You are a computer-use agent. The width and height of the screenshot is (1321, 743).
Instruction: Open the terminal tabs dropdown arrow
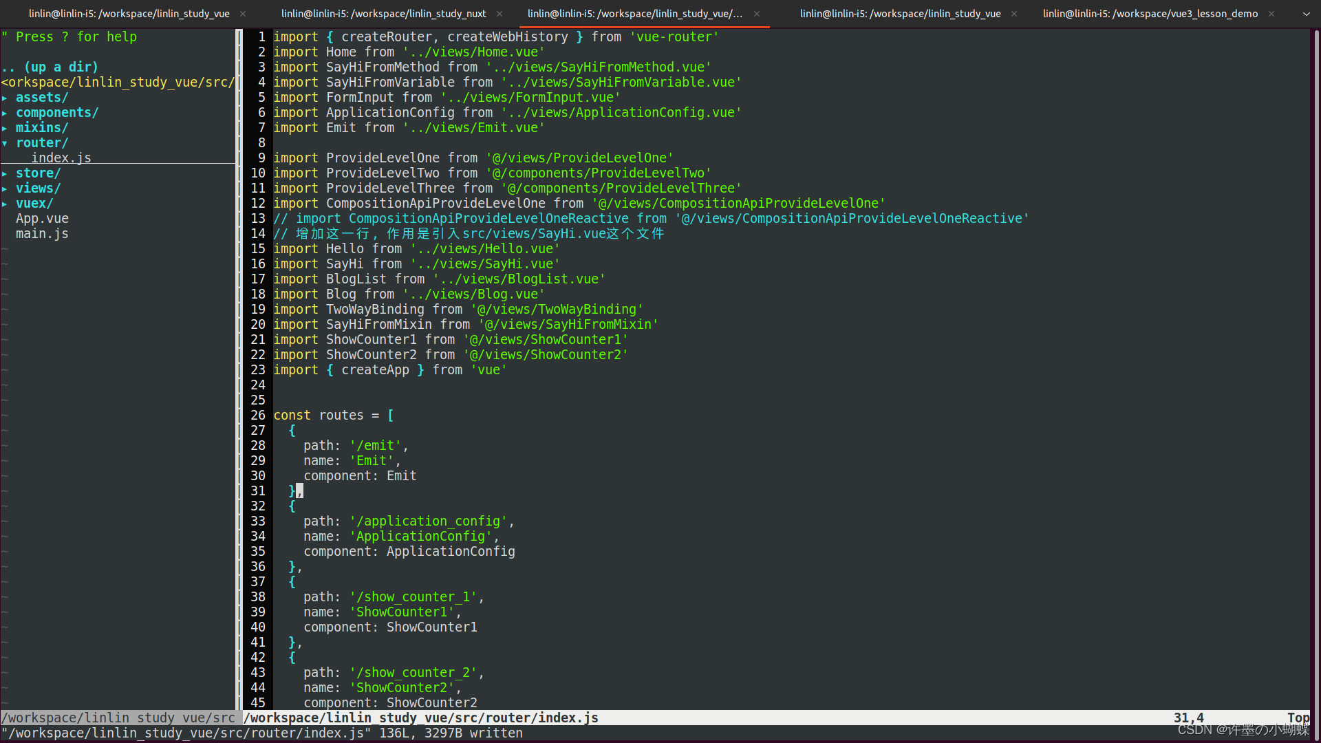tap(1306, 14)
